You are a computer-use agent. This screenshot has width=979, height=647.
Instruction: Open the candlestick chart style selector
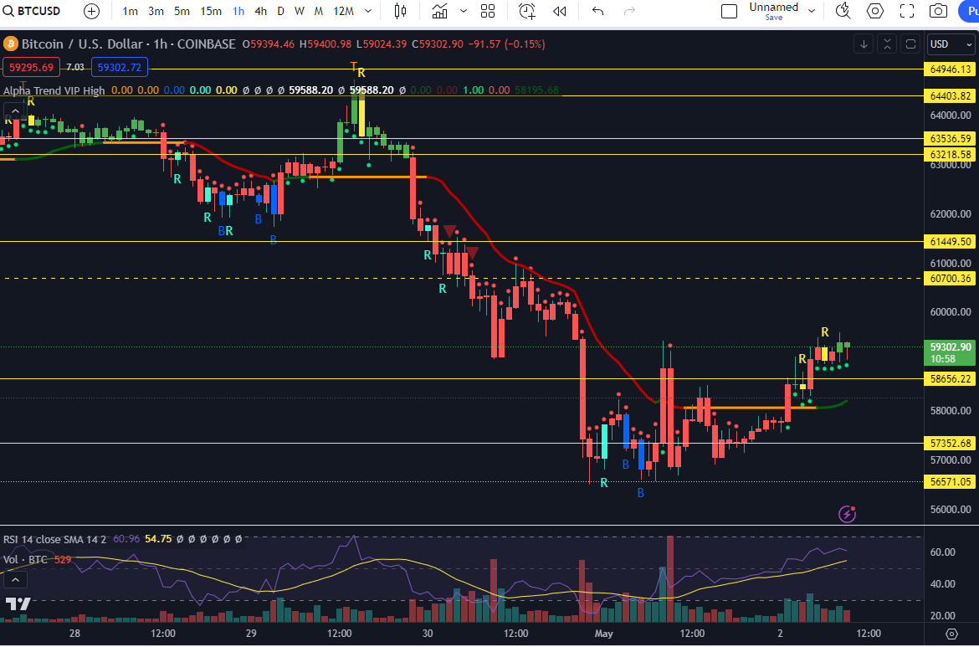pos(400,11)
